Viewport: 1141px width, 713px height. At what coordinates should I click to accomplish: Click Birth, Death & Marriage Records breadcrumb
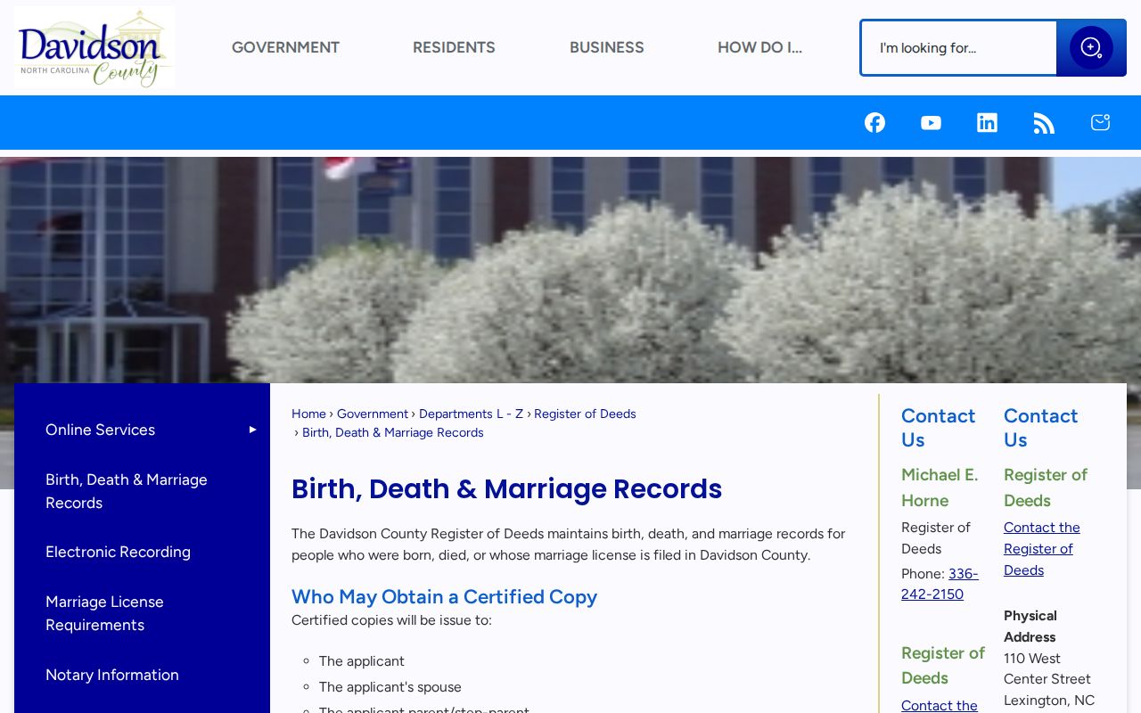[393, 432]
